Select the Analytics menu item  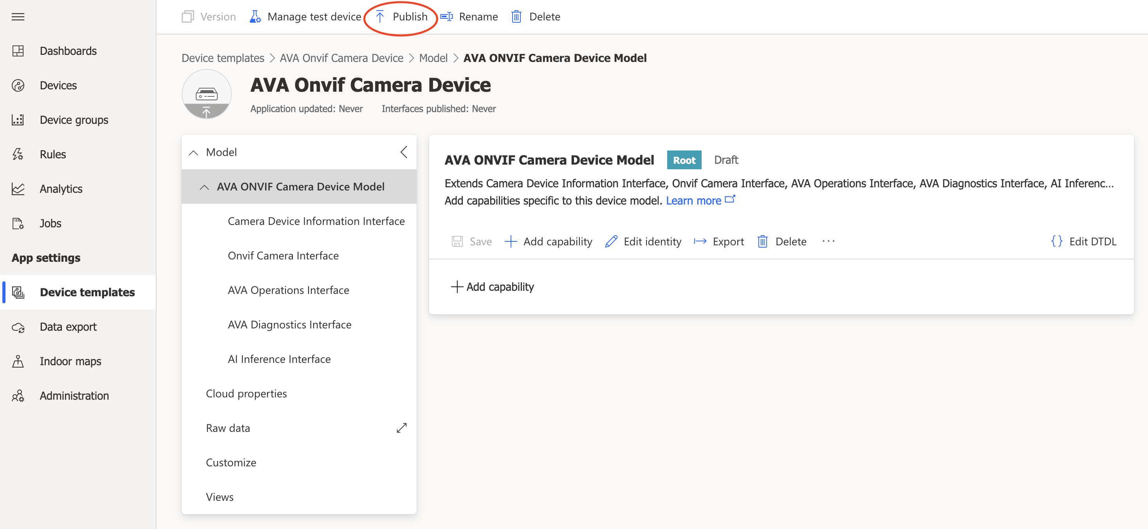[x=61, y=188]
